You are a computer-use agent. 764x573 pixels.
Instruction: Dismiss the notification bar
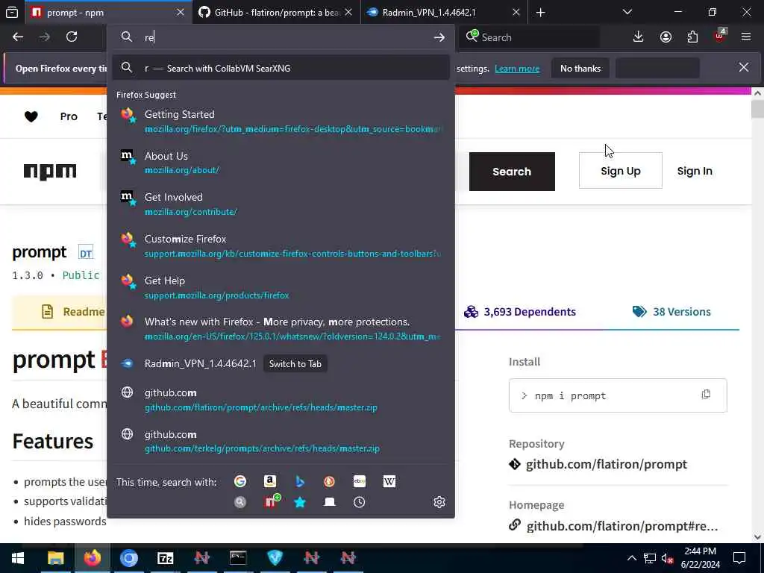[744, 67]
